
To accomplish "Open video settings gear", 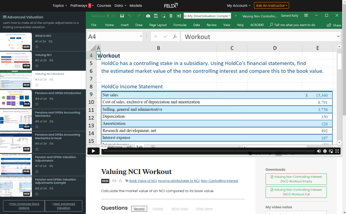I will [x=325, y=151].
